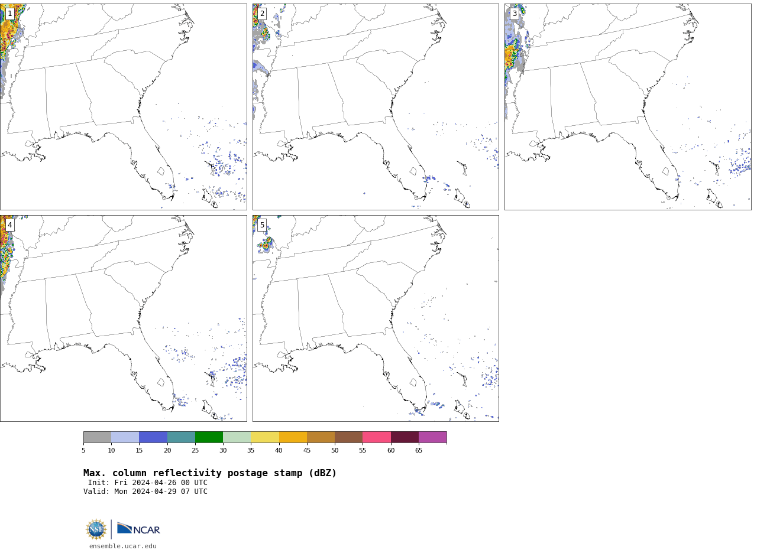Open ensemble member 3 reflectivity map
Image resolution: width=757 pixels, height=553 pixels.
click(x=628, y=107)
